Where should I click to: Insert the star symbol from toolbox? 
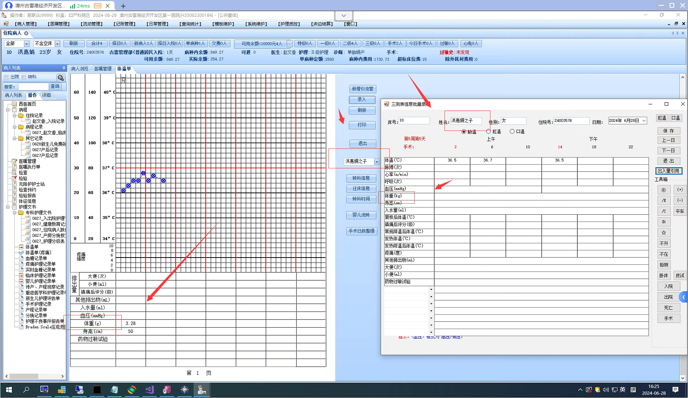point(663,233)
